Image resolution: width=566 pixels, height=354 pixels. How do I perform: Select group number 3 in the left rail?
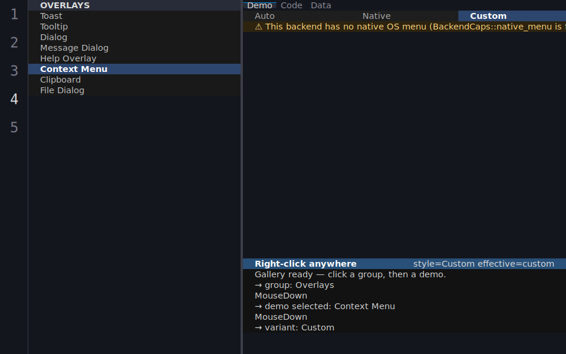coord(14,71)
